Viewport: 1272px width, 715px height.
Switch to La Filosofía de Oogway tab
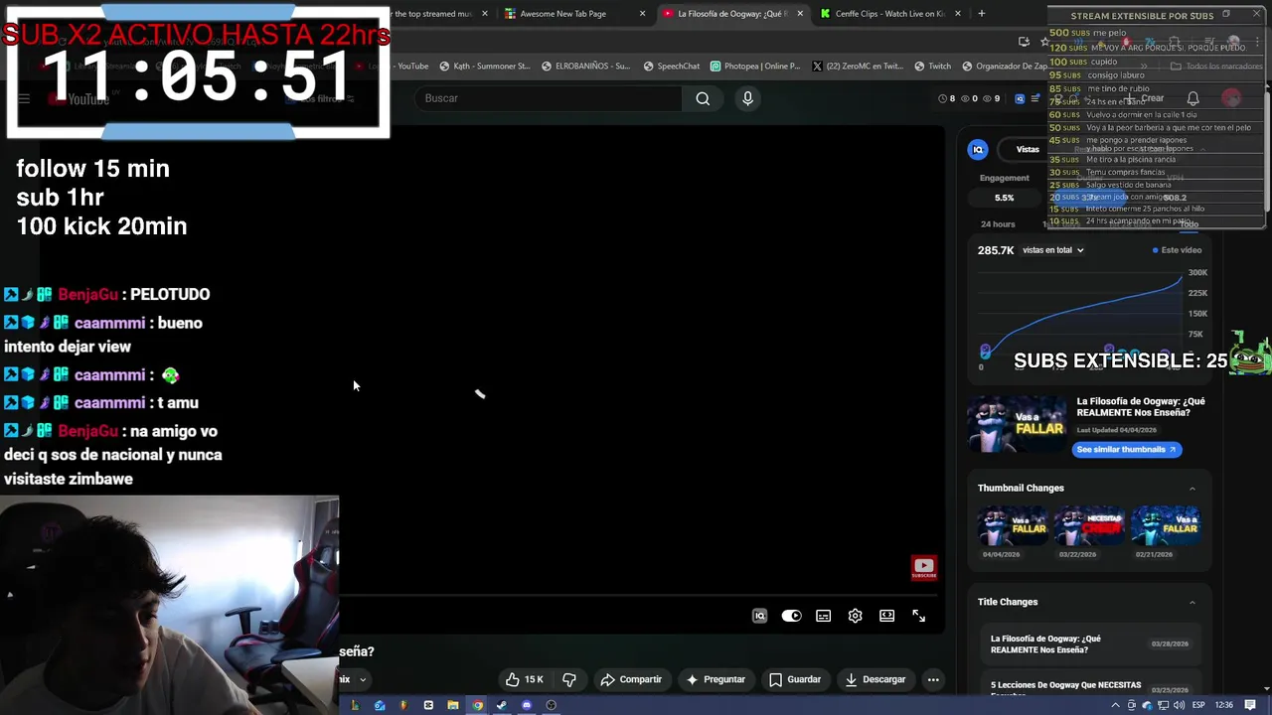point(732,14)
